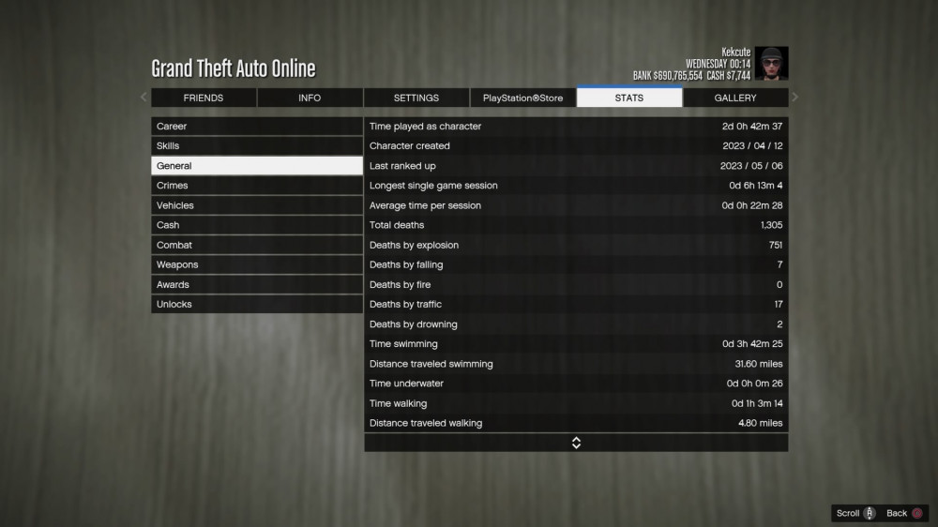Click the 2023 / 05 / 06 rank-up date
The width and height of the screenshot is (938, 527).
[751, 166]
